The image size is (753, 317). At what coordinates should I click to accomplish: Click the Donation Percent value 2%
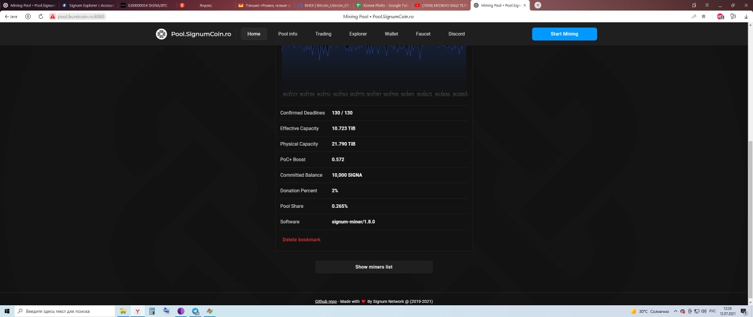[335, 191]
